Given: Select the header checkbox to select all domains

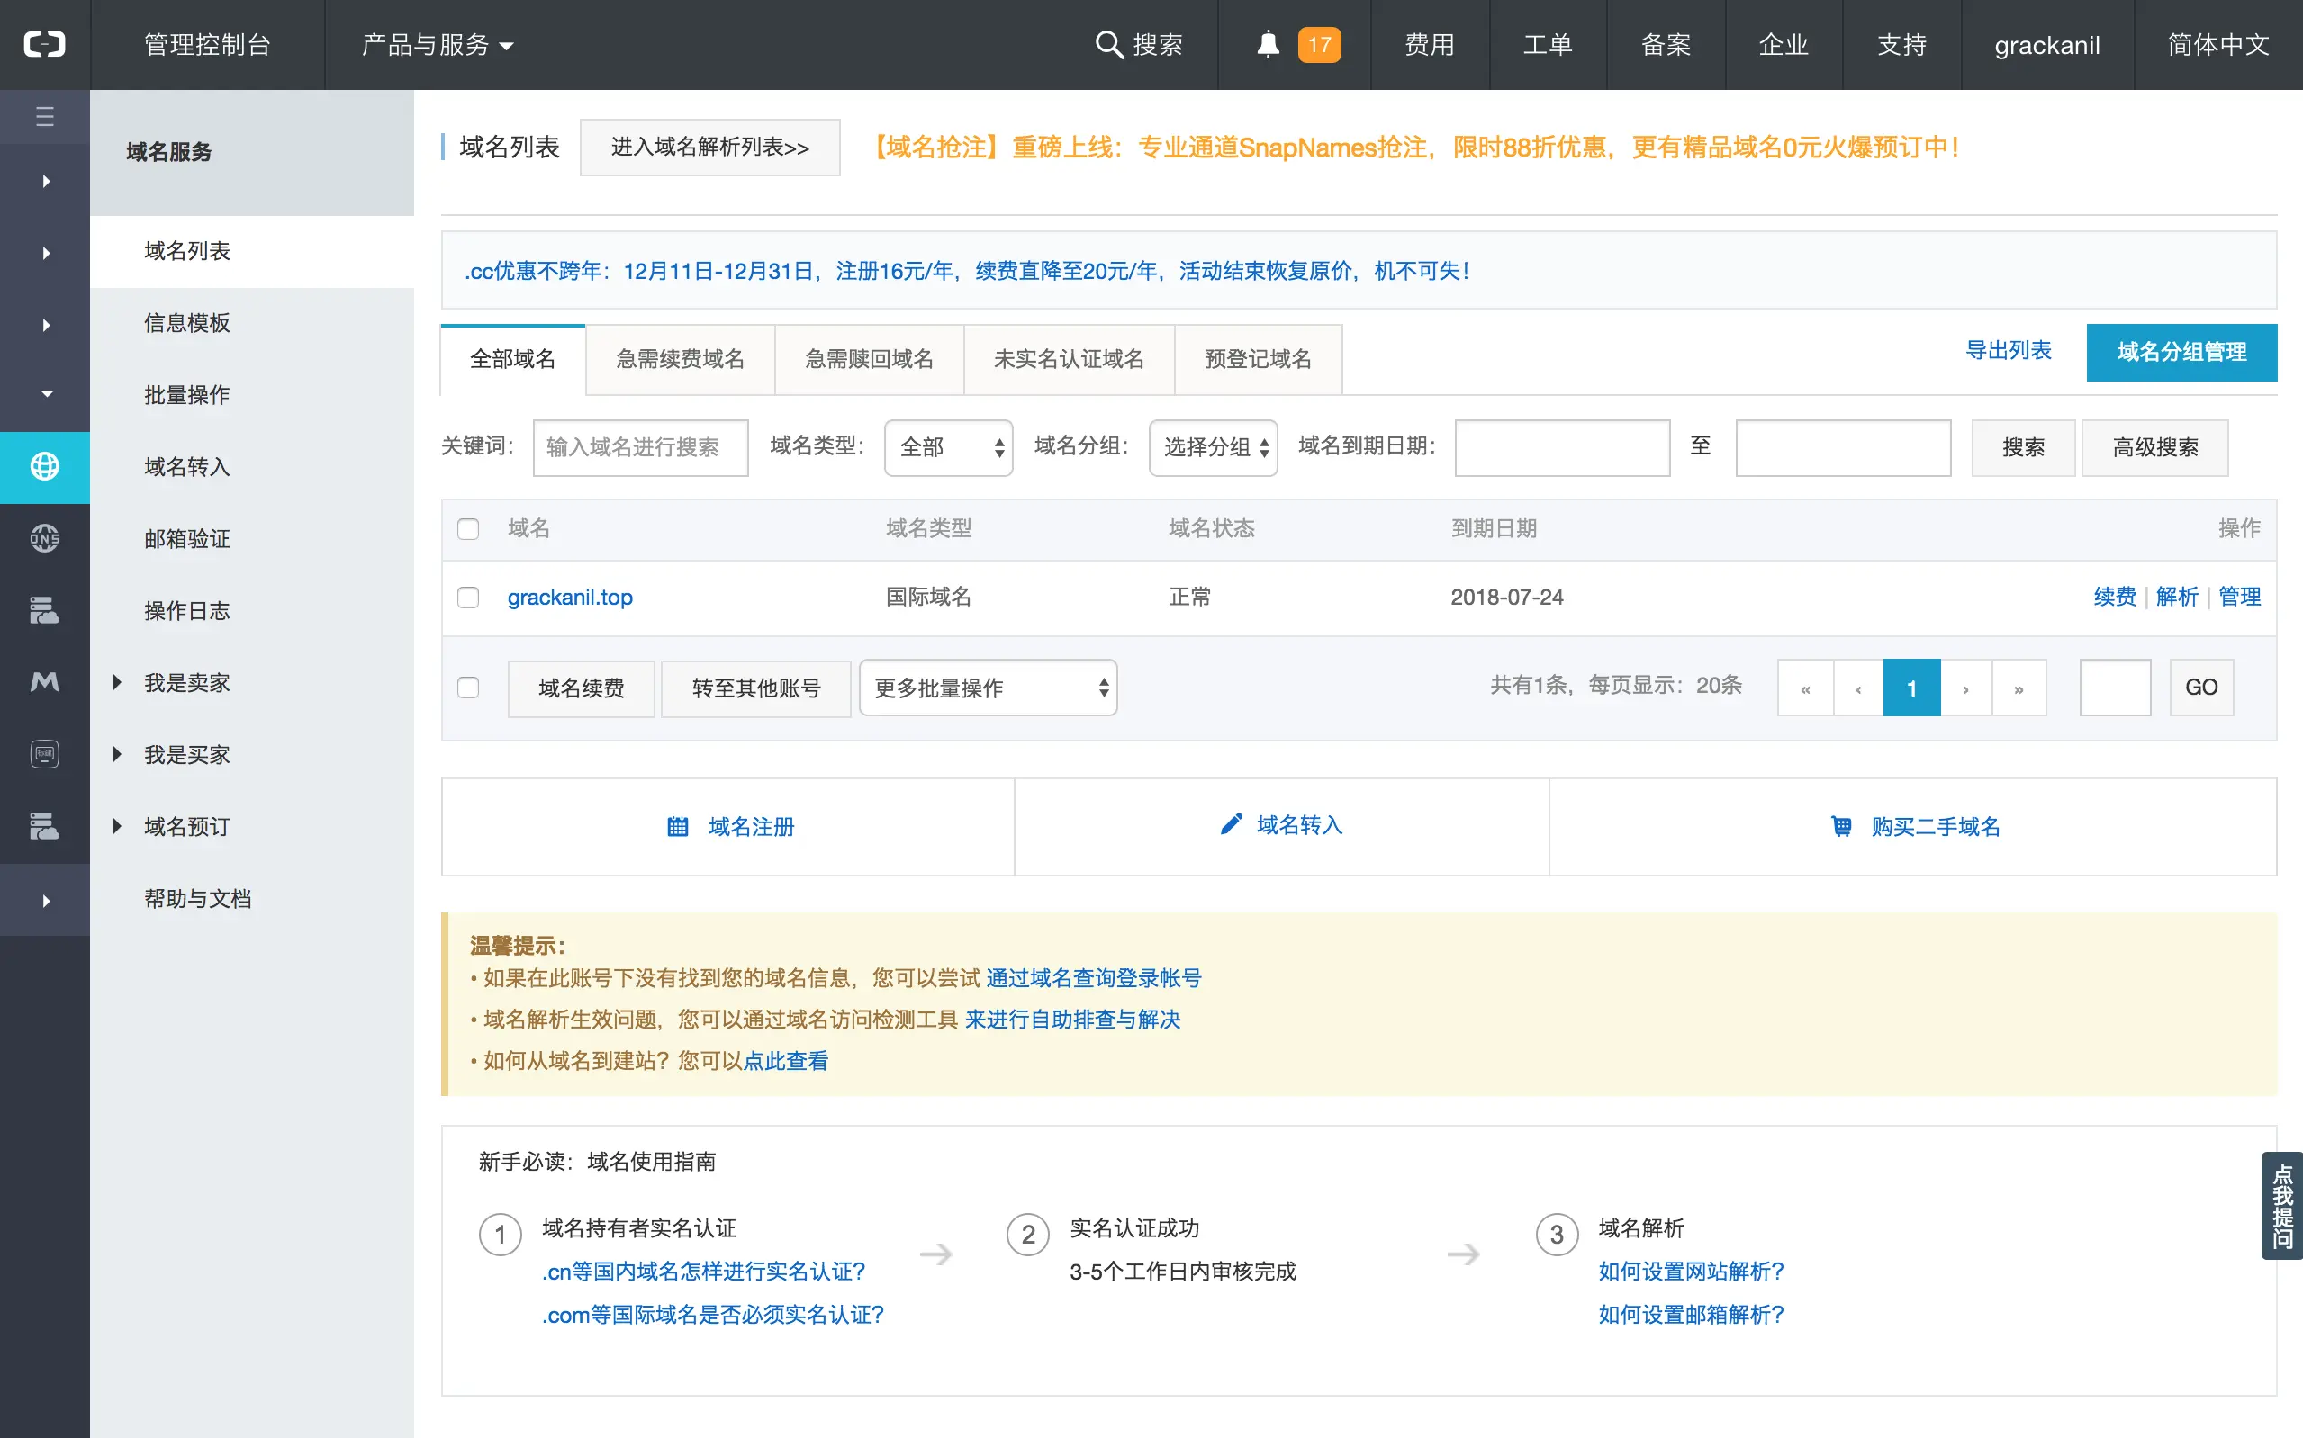Looking at the screenshot, I should coord(468,529).
